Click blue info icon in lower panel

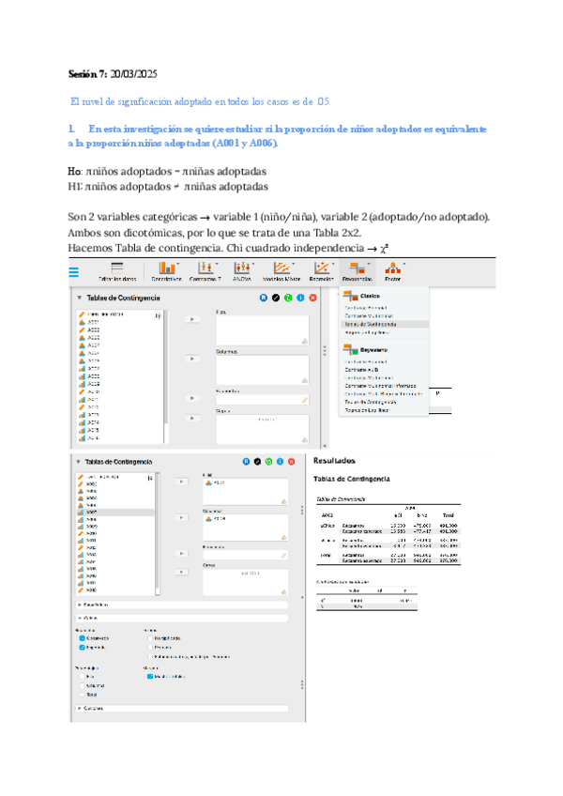[x=280, y=462]
